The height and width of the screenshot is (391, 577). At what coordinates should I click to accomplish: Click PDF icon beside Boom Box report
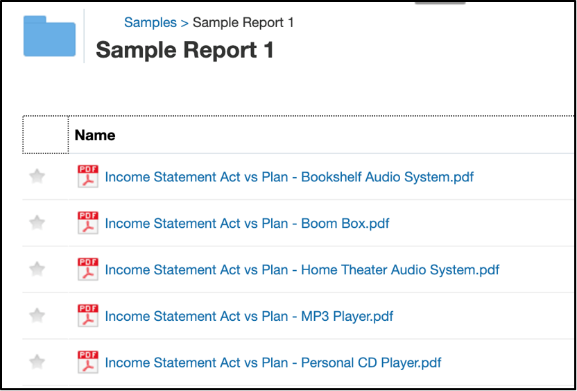tap(88, 224)
